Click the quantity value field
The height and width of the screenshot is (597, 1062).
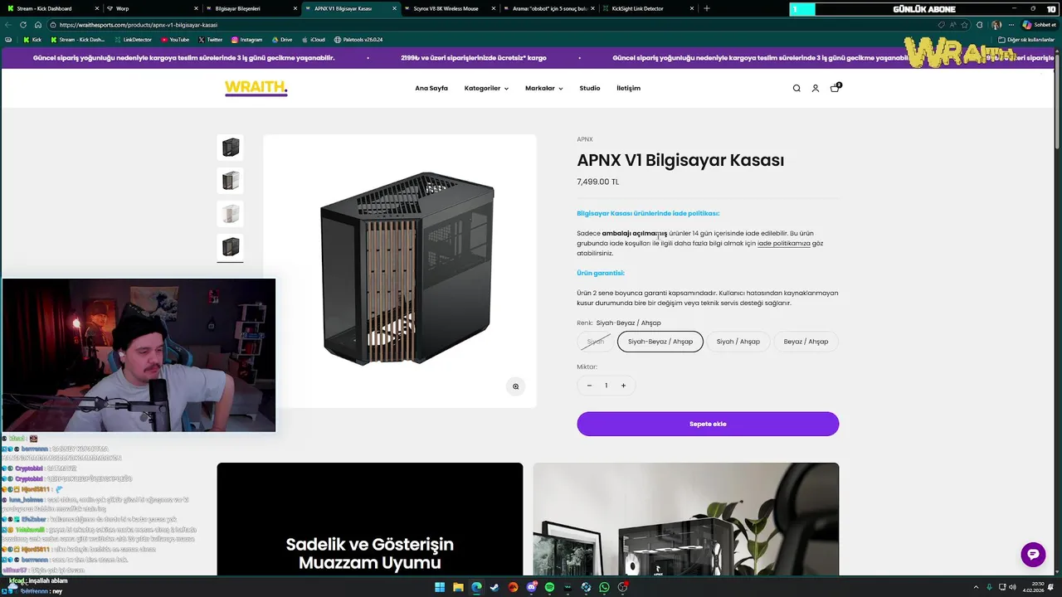606,386
